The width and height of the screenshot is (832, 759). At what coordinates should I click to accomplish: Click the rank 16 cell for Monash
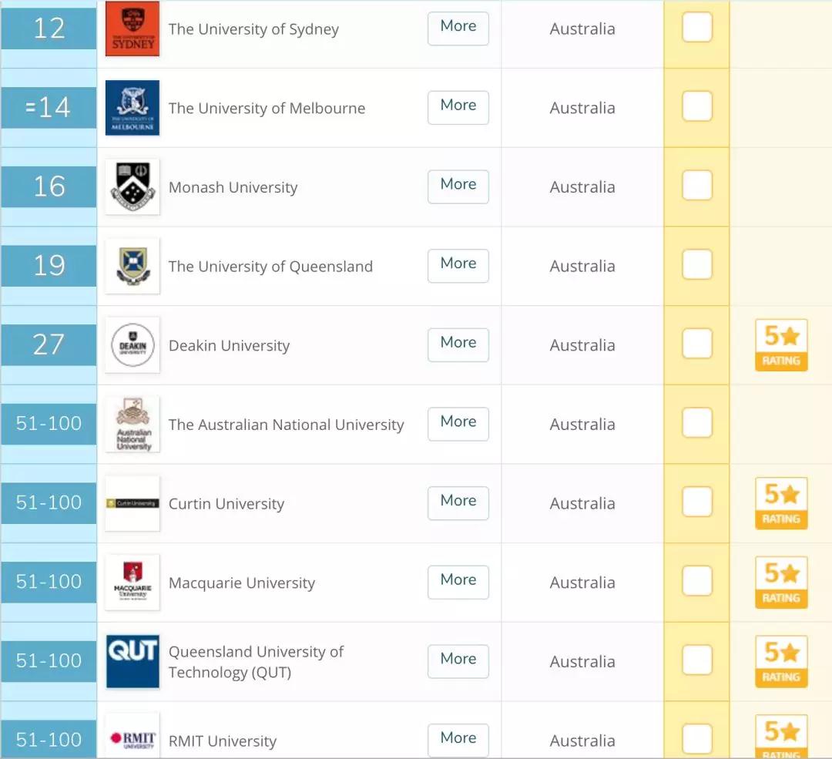click(x=49, y=186)
